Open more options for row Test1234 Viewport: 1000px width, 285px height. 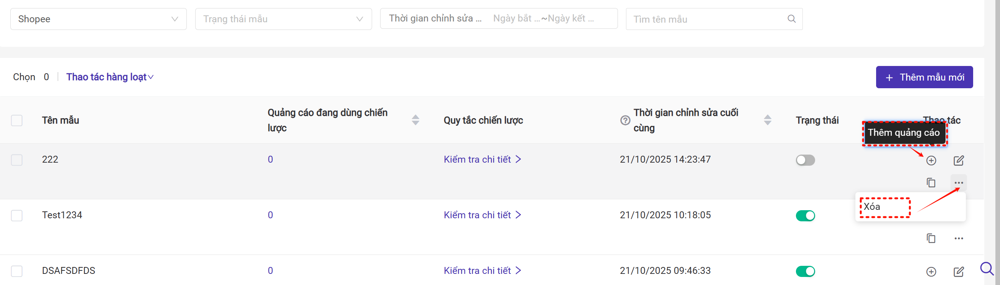(x=959, y=238)
